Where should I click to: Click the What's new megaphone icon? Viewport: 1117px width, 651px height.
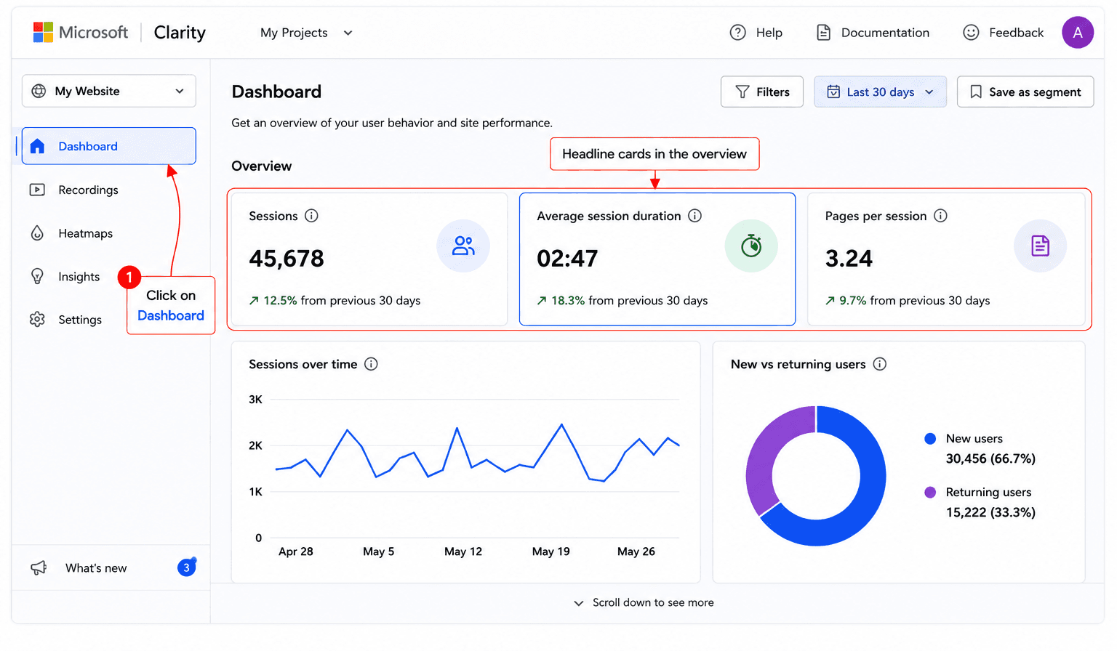click(x=39, y=568)
